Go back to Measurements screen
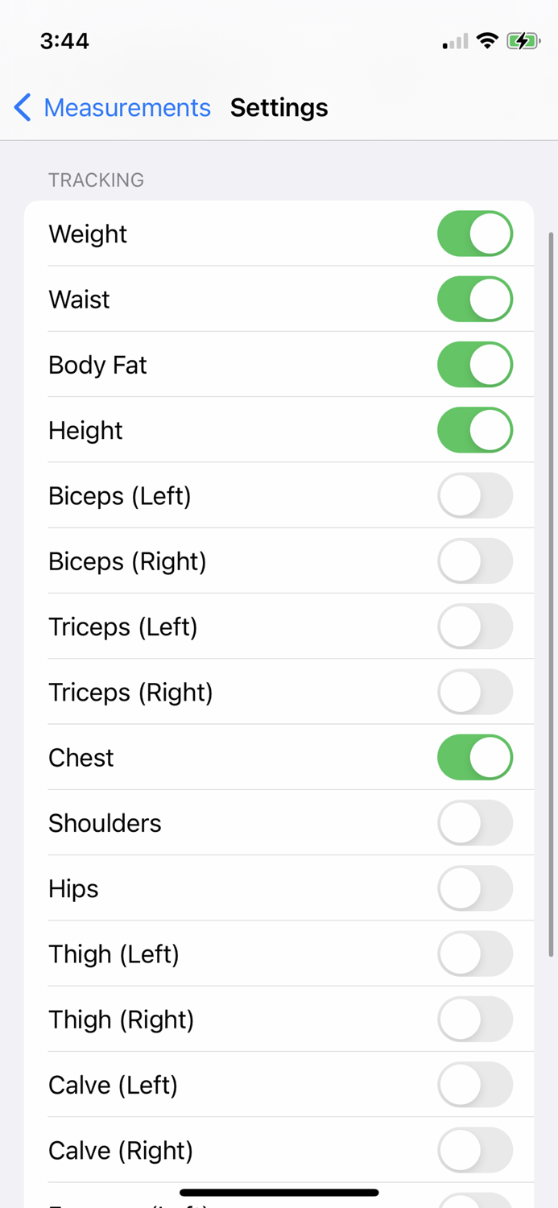558x1208 pixels. click(127, 107)
